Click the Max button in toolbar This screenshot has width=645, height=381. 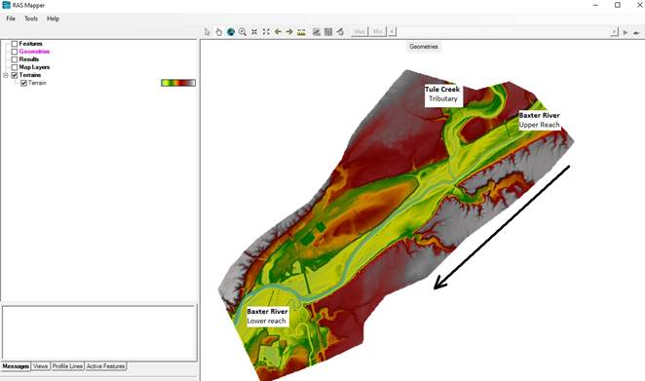360,32
